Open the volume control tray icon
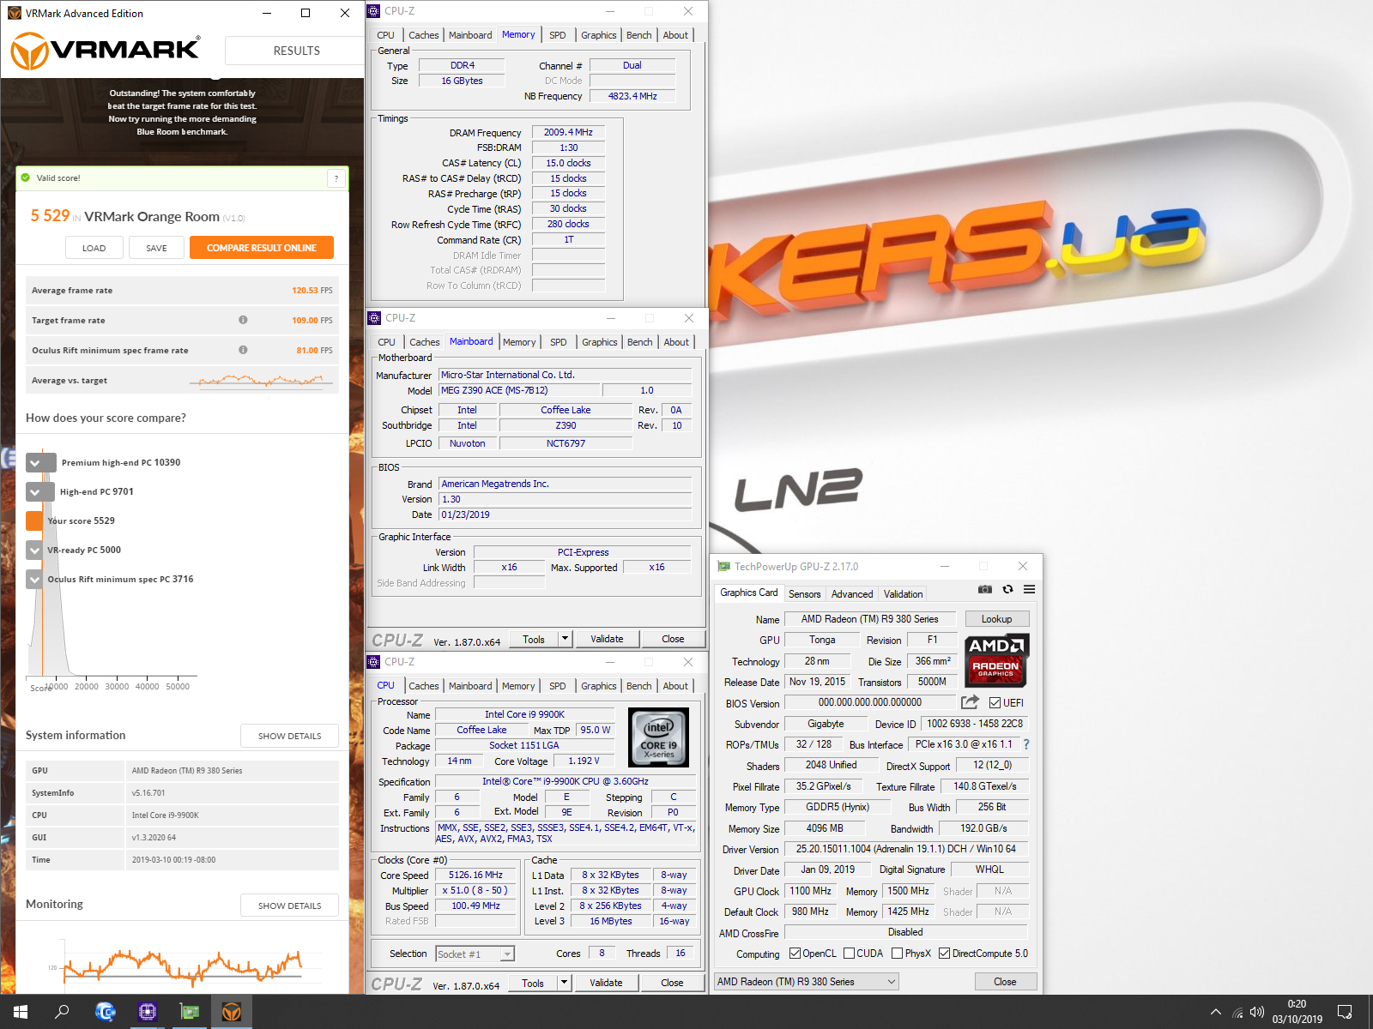 point(1257,1012)
